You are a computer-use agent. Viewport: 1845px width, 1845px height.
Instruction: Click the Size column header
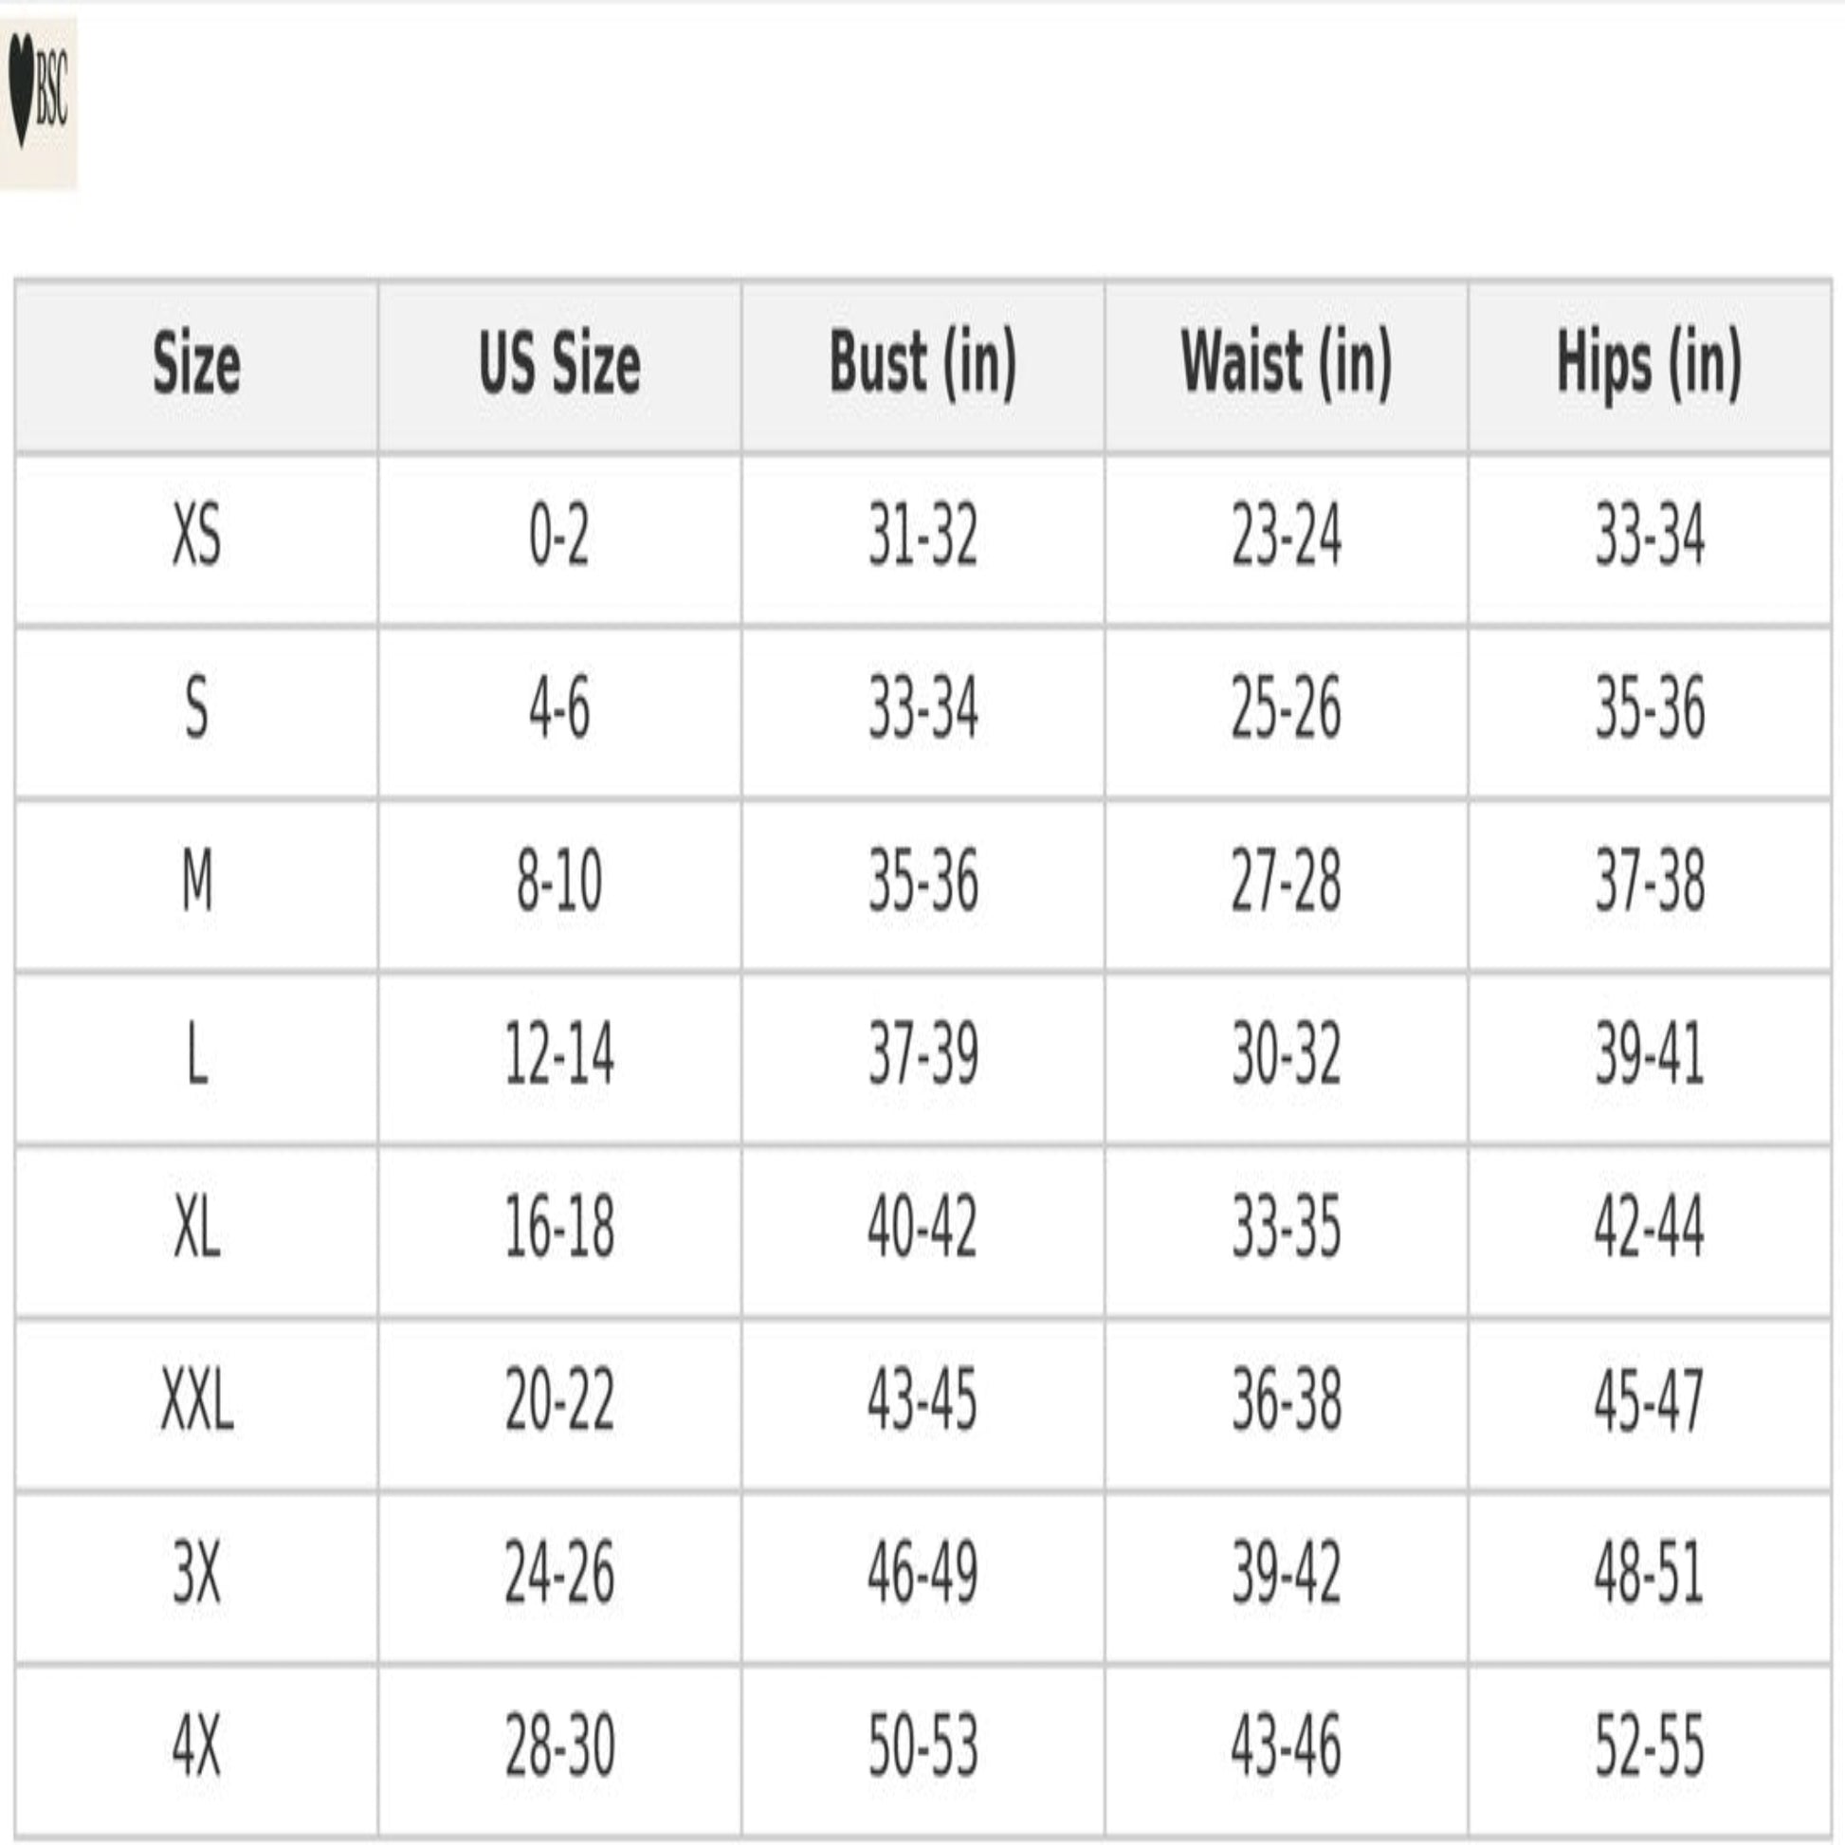(x=196, y=364)
